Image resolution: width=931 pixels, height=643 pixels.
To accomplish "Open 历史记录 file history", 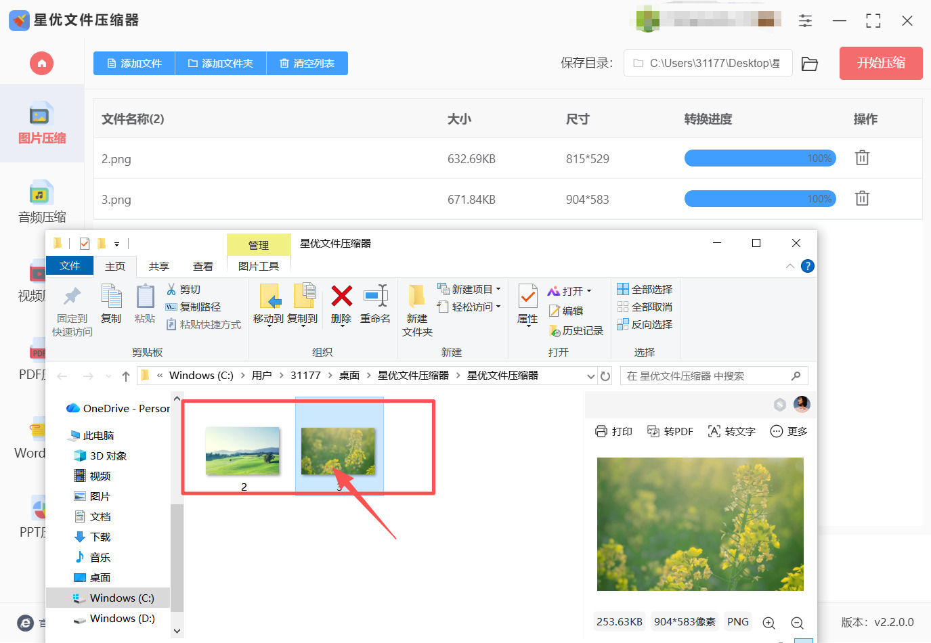I will click(x=576, y=331).
